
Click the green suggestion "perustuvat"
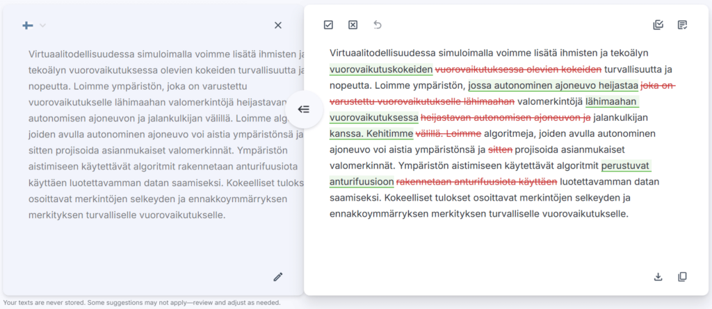[x=626, y=166]
